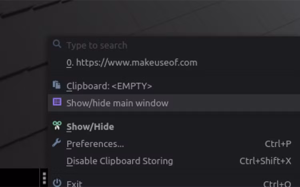Click the vertical three-dot panel handle

pos(44,178)
